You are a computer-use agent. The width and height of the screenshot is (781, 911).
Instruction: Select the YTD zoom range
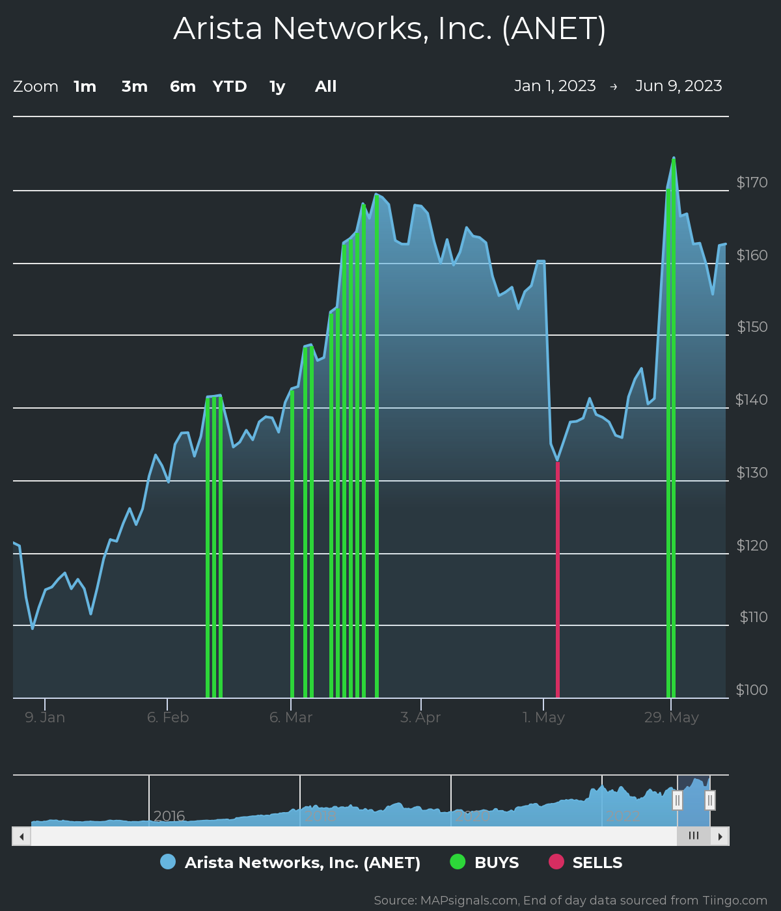pos(230,87)
